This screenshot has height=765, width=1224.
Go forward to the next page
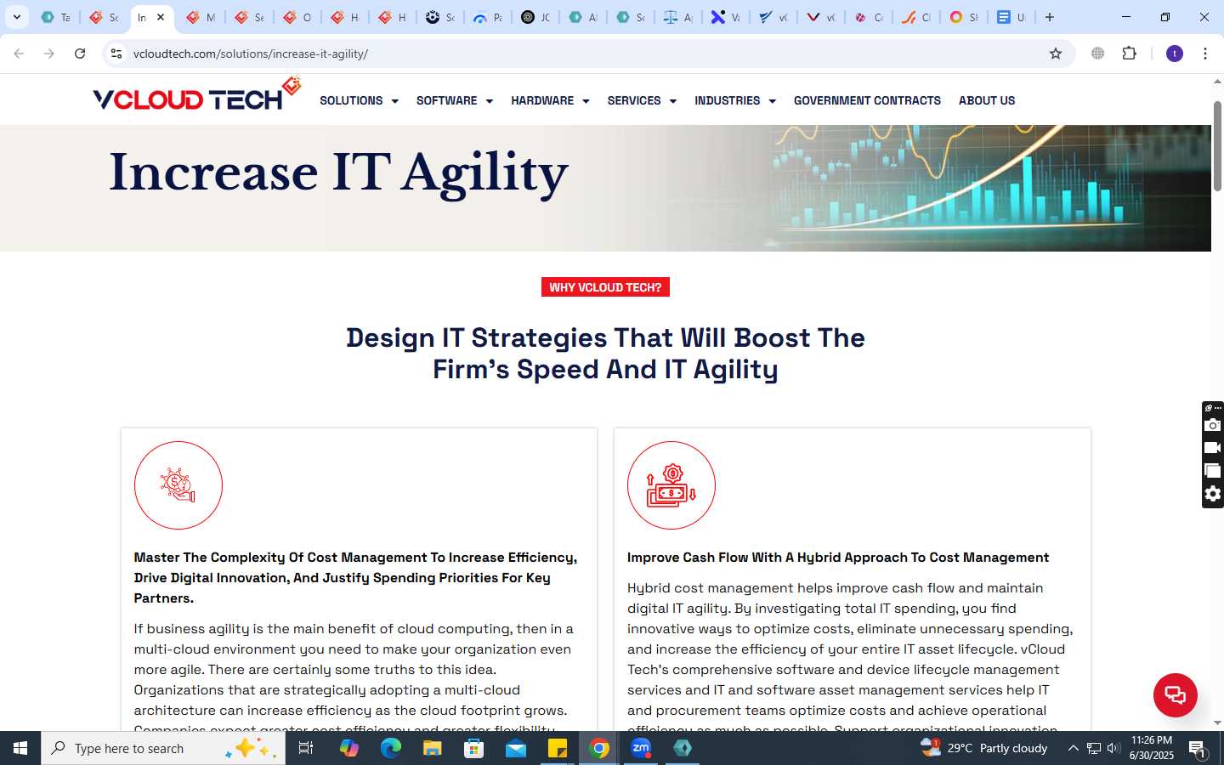49,54
